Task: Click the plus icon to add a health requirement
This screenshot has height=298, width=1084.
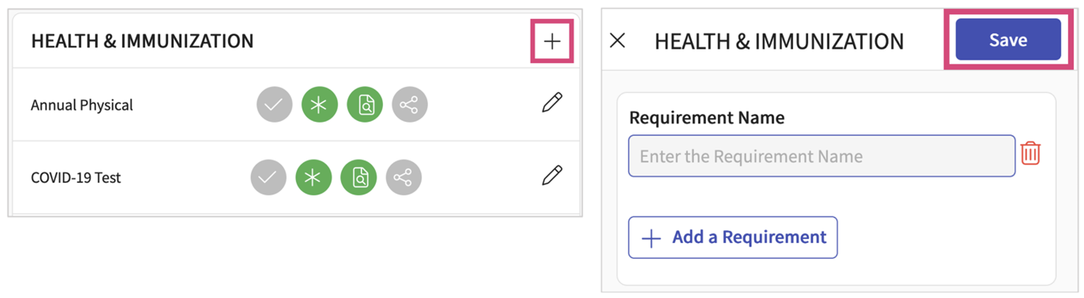Action: tap(552, 41)
